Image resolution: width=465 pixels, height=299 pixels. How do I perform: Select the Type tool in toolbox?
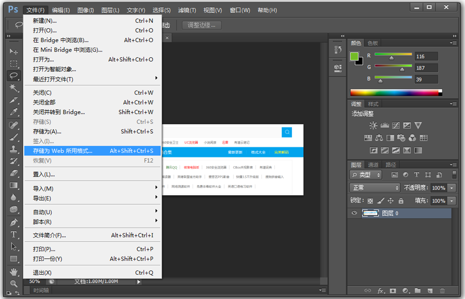tap(13, 234)
